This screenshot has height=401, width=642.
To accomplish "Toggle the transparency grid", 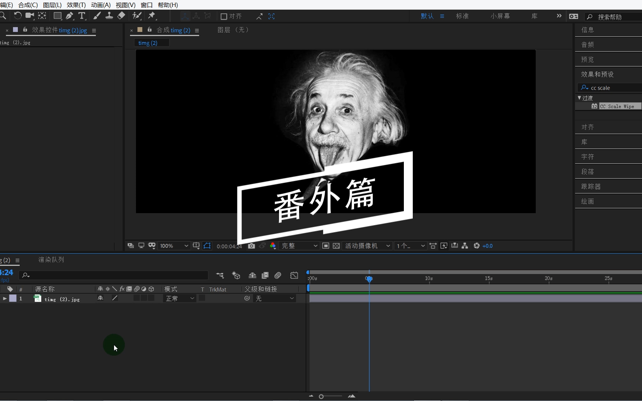I will pyautogui.click(x=336, y=246).
